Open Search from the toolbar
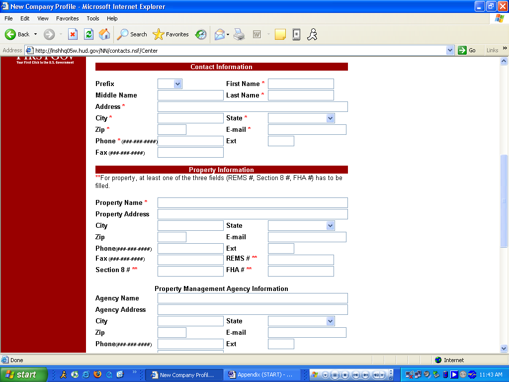Image resolution: width=509 pixels, height=382 pixels. click(132, 34)
